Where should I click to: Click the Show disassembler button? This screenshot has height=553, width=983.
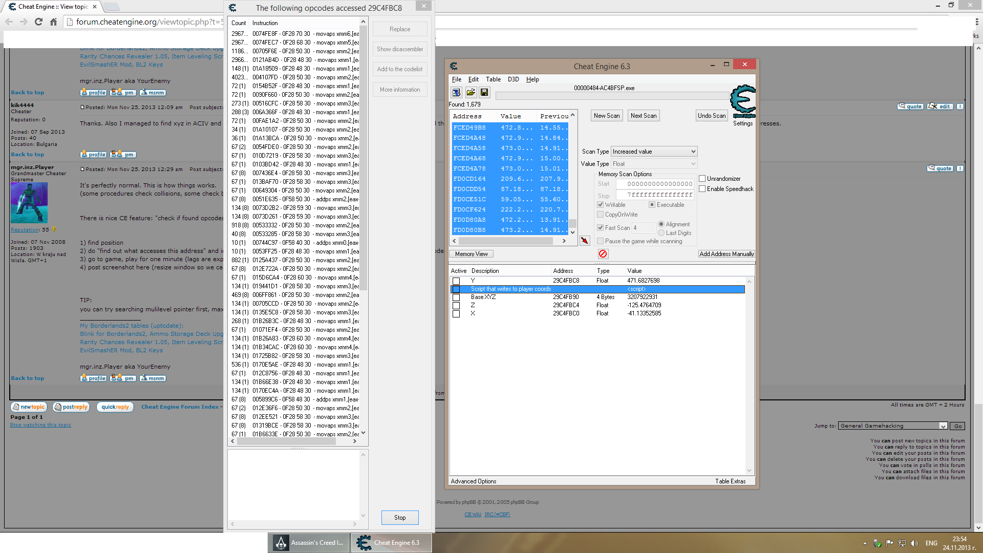[x=400, y=49]
